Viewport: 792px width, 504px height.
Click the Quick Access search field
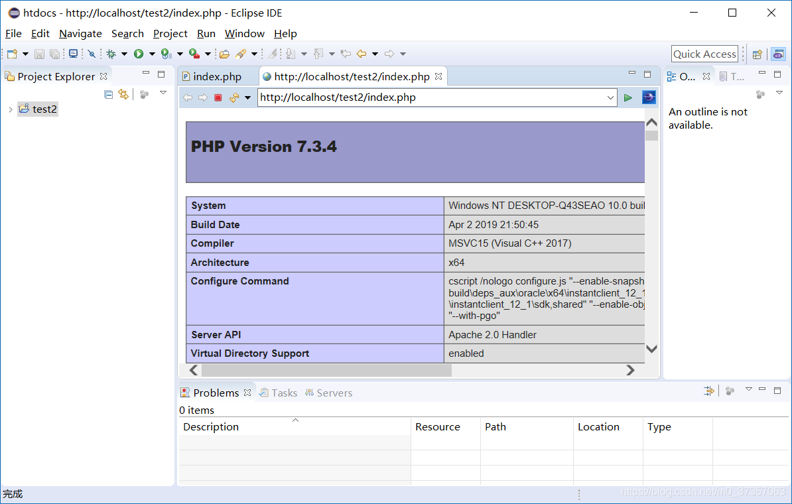(x=704, y=54)
